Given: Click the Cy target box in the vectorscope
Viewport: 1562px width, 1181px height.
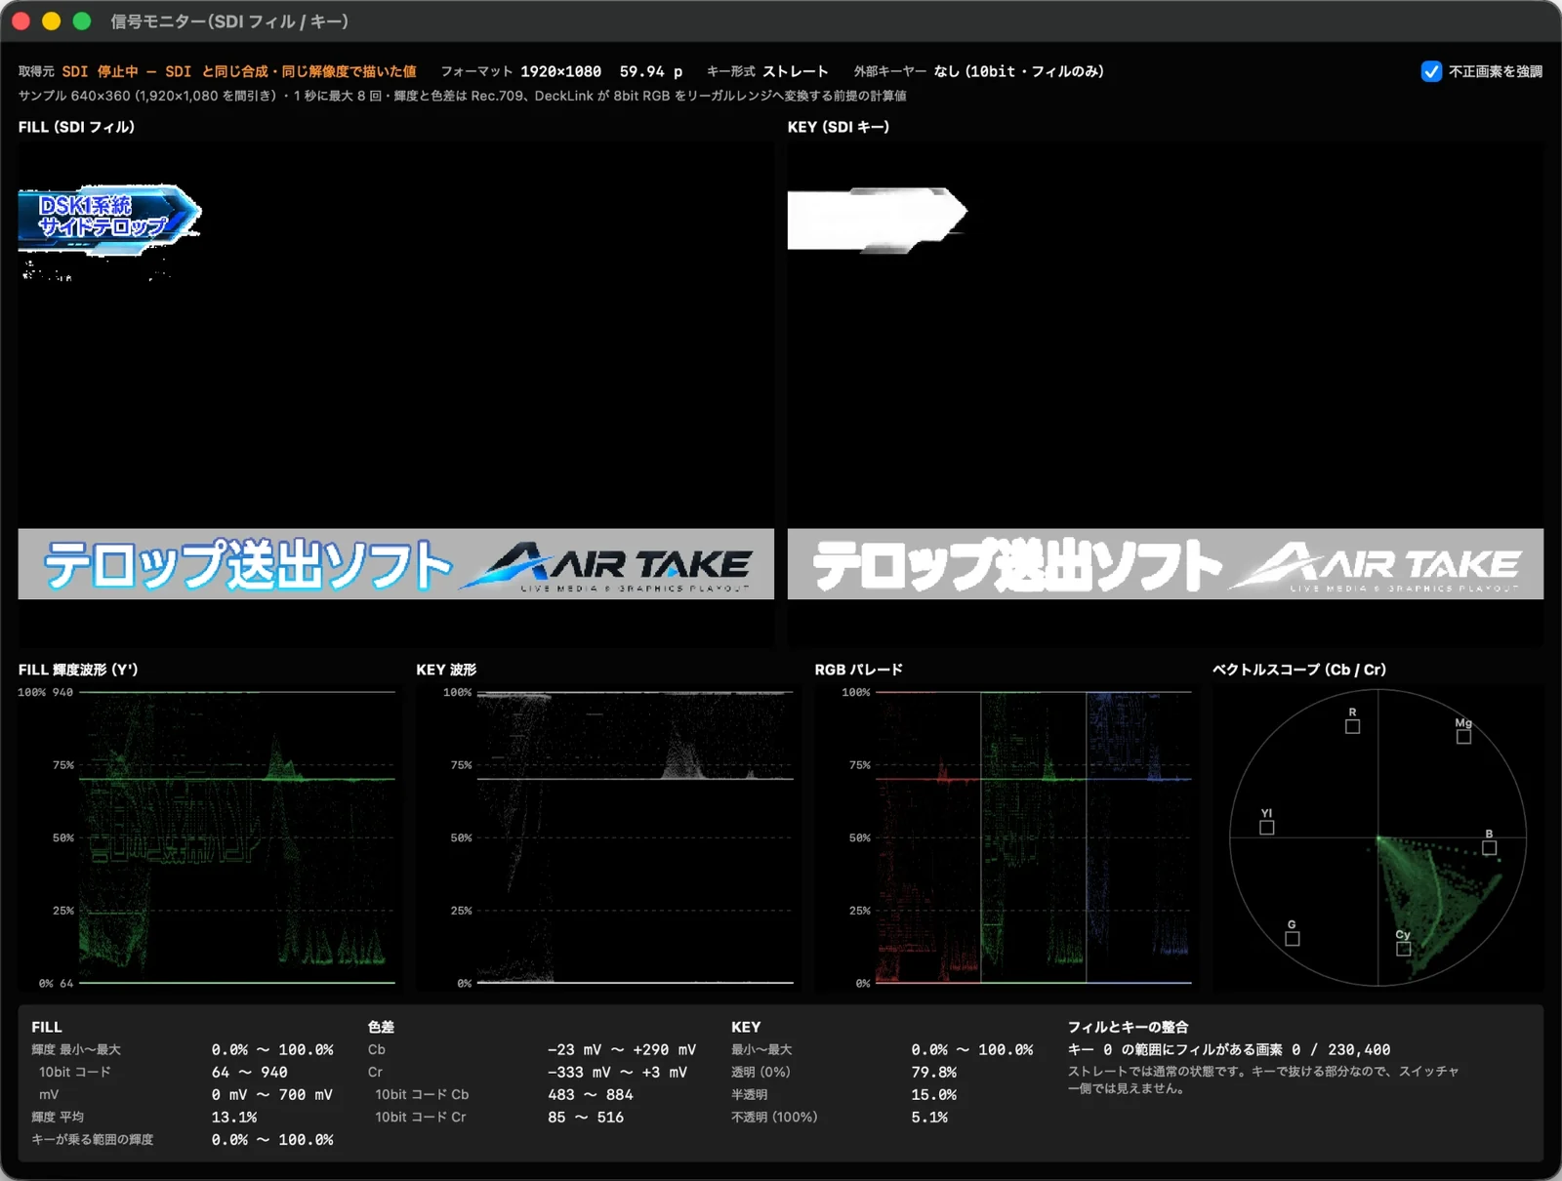Looking at the screenshot, I should pos(1403,949).
